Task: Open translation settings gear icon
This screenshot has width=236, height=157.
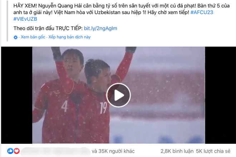Action: click(15, 37)
